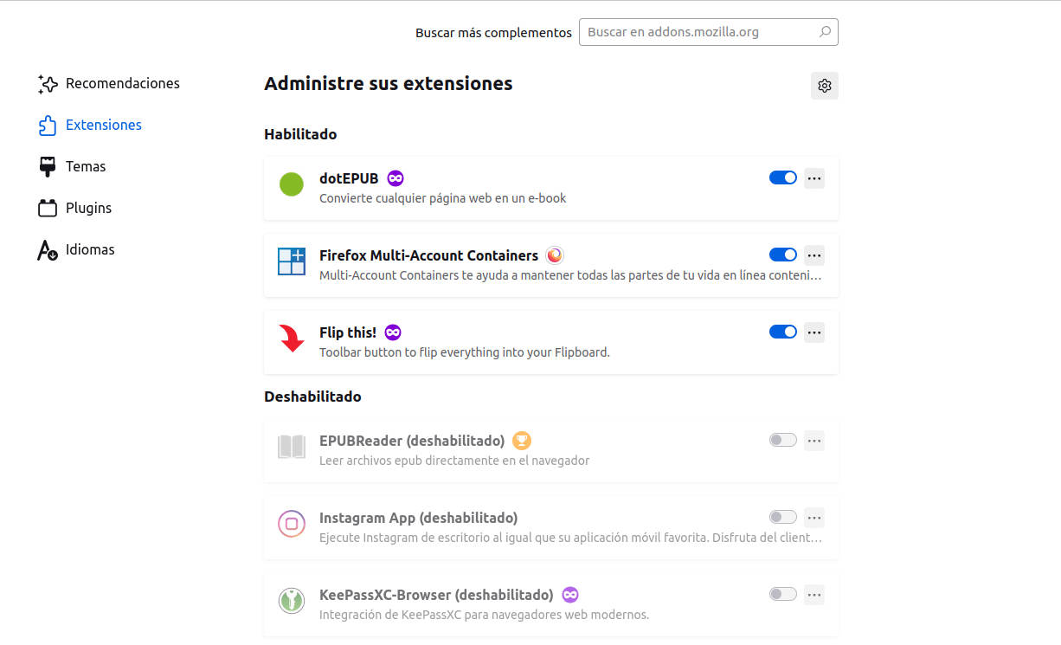Click the Firefox Multi-Account Containers icon
The image size is (1061, 645).
[292, 261]
